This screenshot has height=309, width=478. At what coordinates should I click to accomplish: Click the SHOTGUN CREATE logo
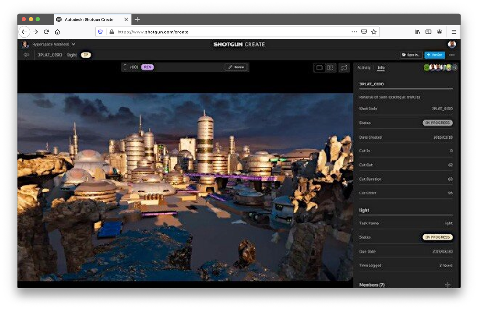coord(239,44)
